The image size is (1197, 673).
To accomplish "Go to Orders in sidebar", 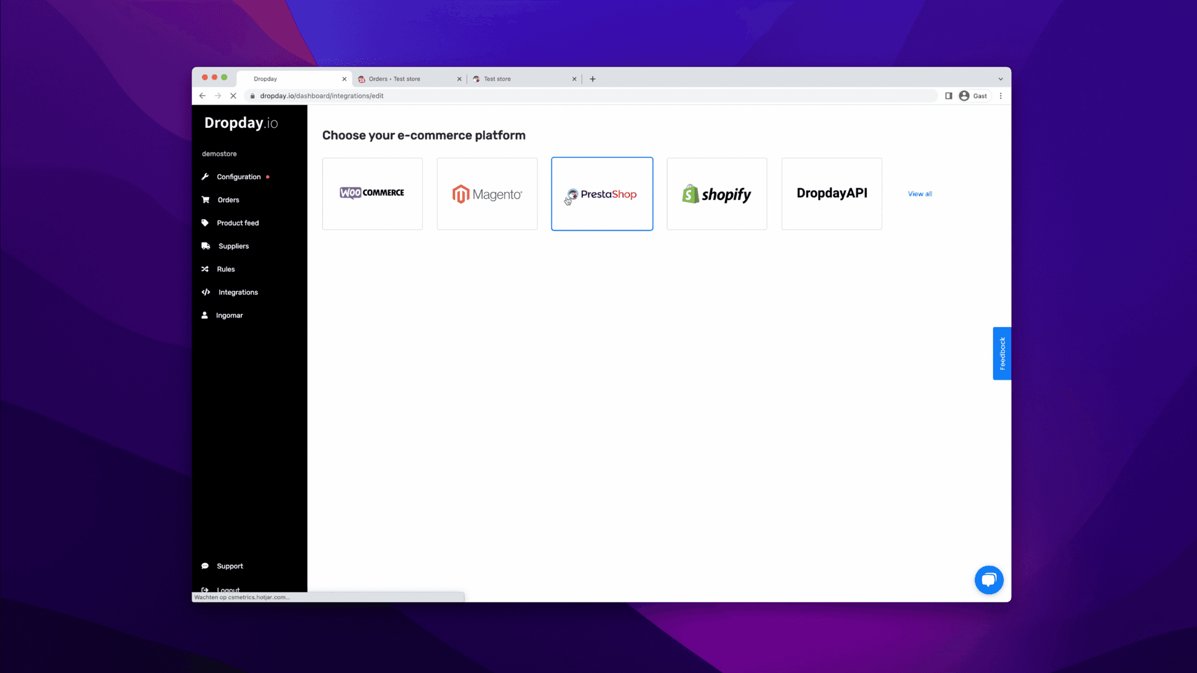I will point(228,200).
